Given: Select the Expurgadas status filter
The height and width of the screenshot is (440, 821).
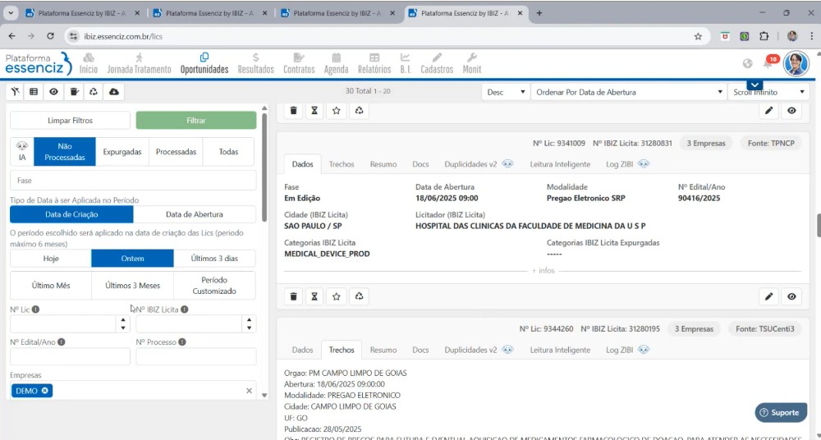Looking at the screenshot, I should (122, 152).
